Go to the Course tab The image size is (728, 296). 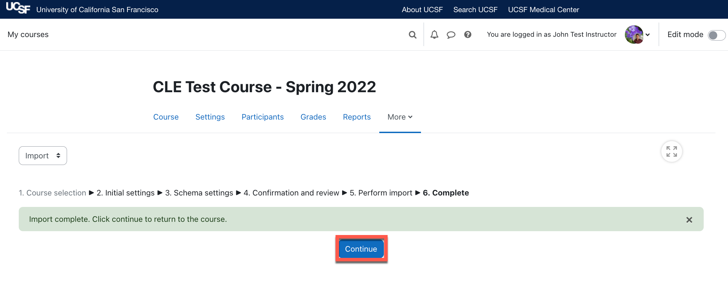(166, 117)
